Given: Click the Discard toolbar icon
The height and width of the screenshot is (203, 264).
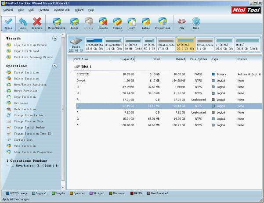Looking at the screenshot, I should click(x=37, y=23).
